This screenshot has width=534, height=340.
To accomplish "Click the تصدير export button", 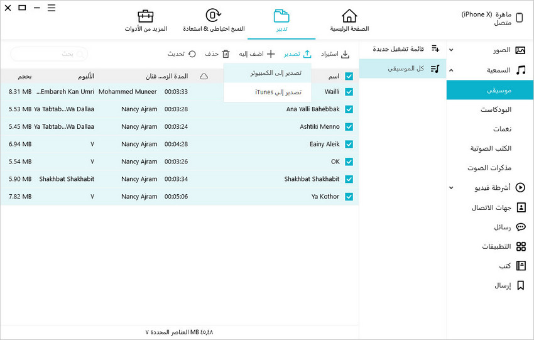I will click(x=297, y=54).
